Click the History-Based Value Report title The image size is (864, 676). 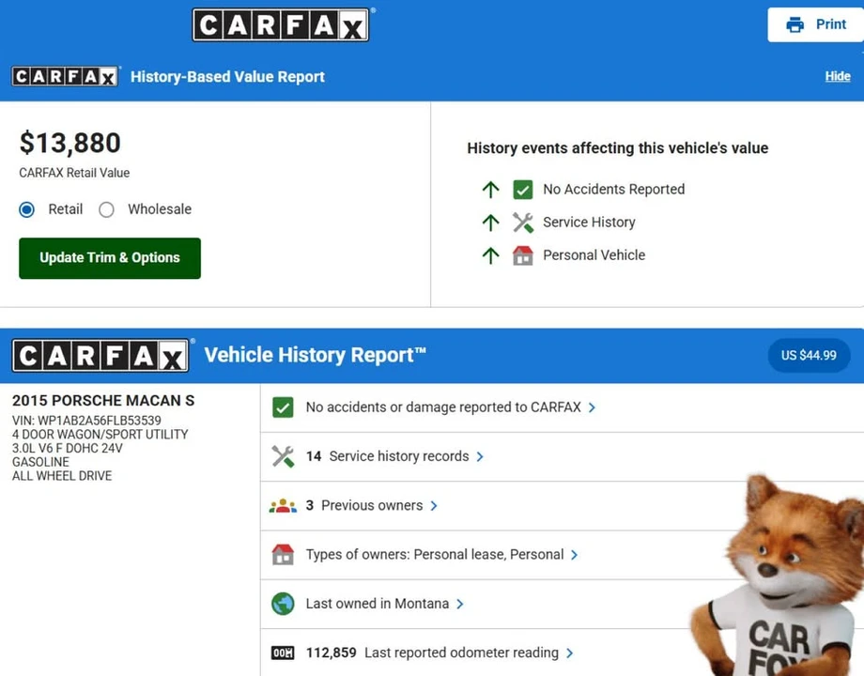click(x=227, y=77)
